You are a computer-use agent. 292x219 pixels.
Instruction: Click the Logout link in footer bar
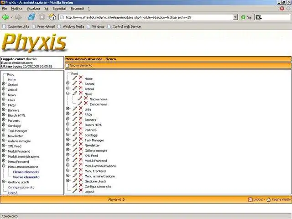tap(258, 199)
